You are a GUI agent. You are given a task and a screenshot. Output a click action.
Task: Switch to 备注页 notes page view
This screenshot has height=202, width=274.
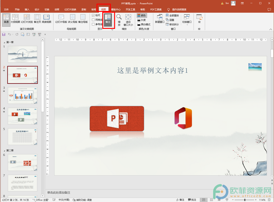[x=37, y=19]
